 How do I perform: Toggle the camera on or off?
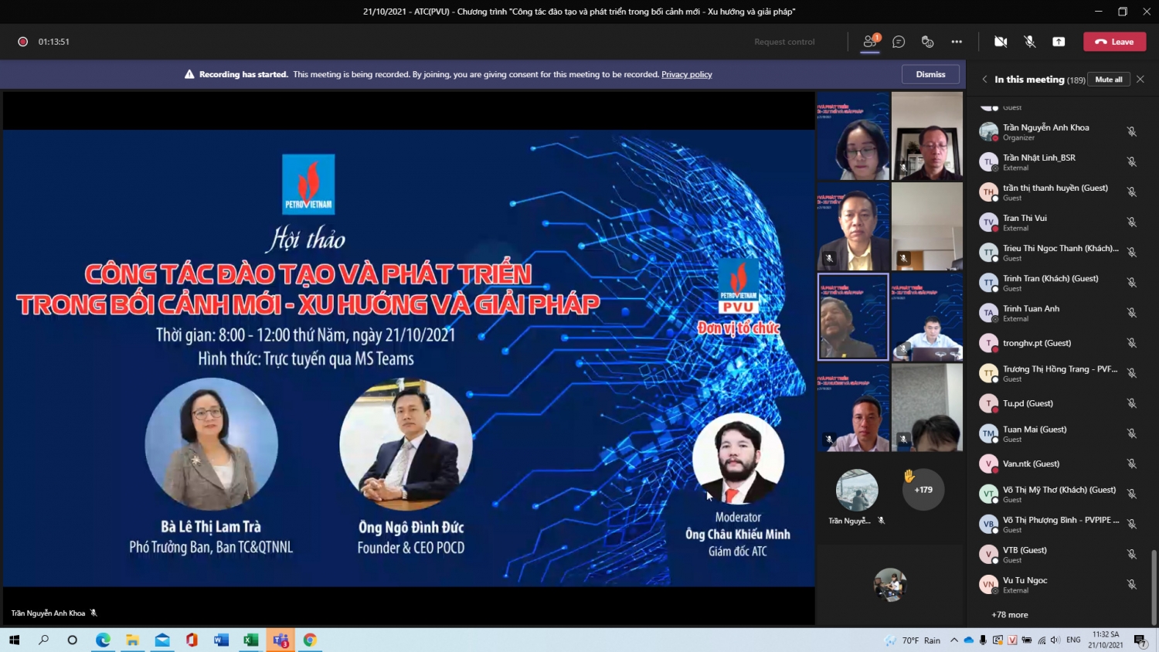[1001, 42]
